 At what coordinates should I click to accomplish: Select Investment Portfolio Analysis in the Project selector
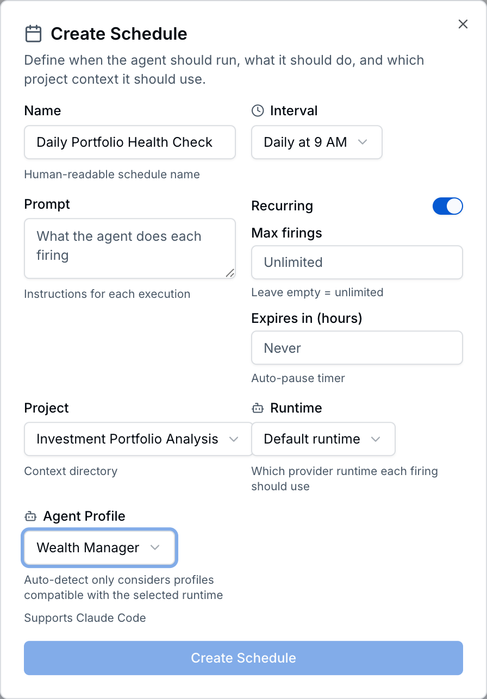click(137, 439)
